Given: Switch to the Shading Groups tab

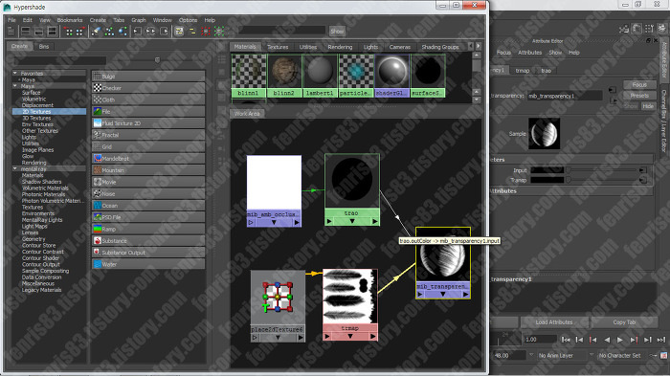Looking at the screenshot, I should [x=440, y=47].
